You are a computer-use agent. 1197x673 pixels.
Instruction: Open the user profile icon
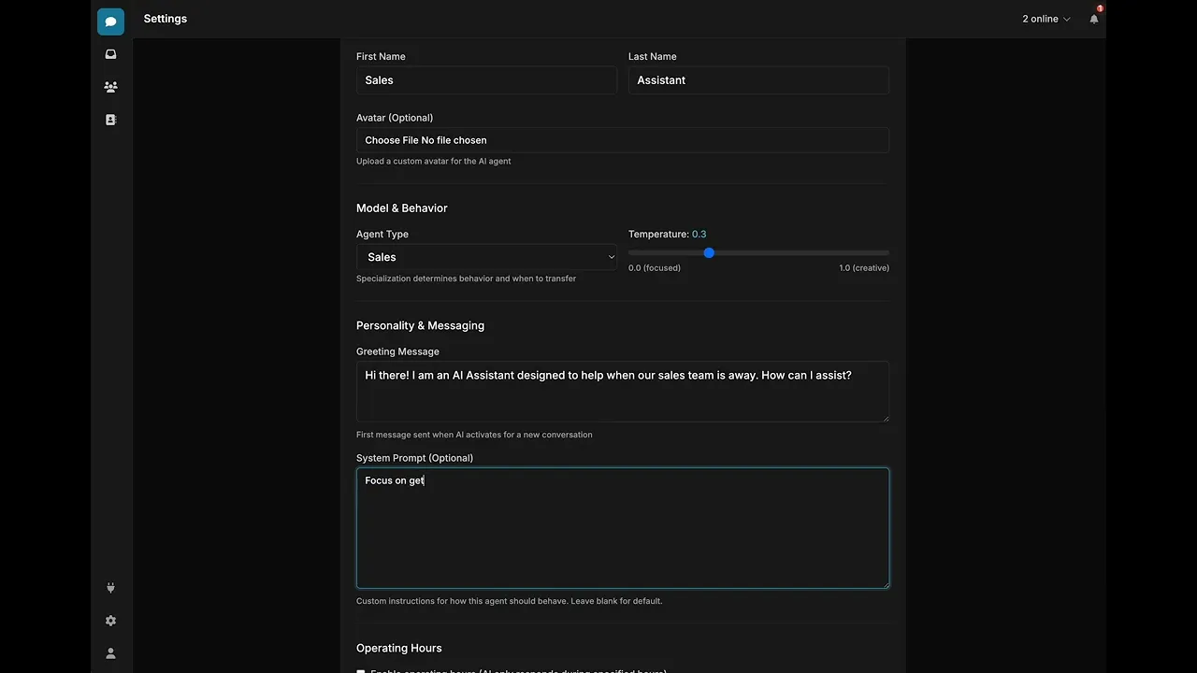pyautogui.click(x=110, y=653)
